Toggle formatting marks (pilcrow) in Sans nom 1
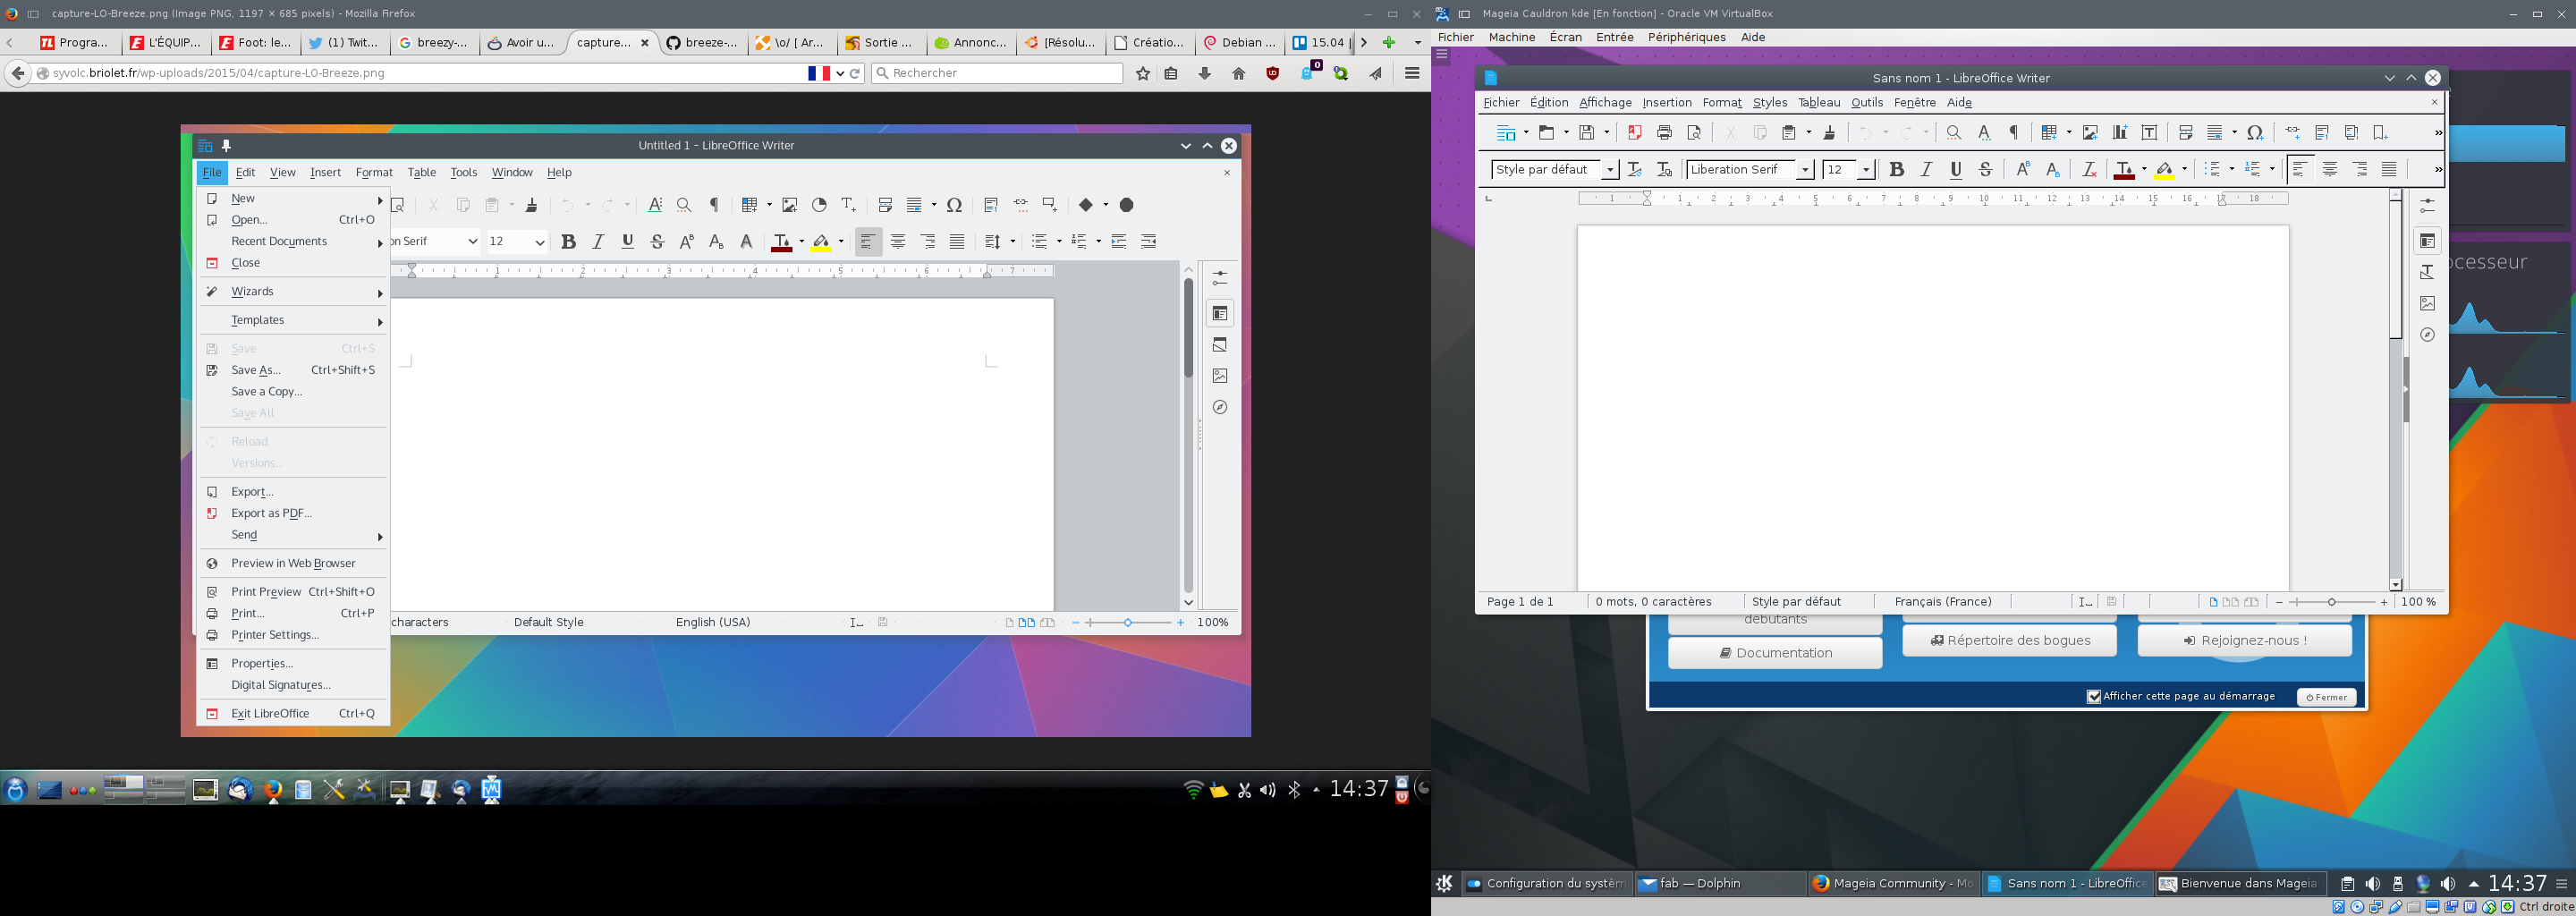The height and width of the screenshot is (916, 2576). (2014, 133)
